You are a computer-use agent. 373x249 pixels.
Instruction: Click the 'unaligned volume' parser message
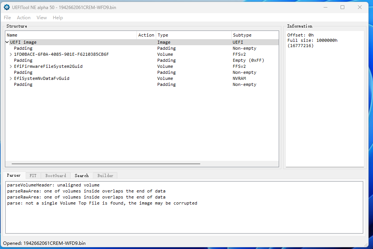[x=53, y=185]
